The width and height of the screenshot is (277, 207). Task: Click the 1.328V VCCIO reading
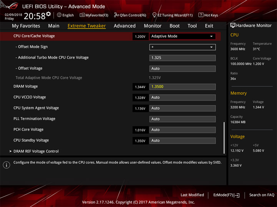point(140,98)
